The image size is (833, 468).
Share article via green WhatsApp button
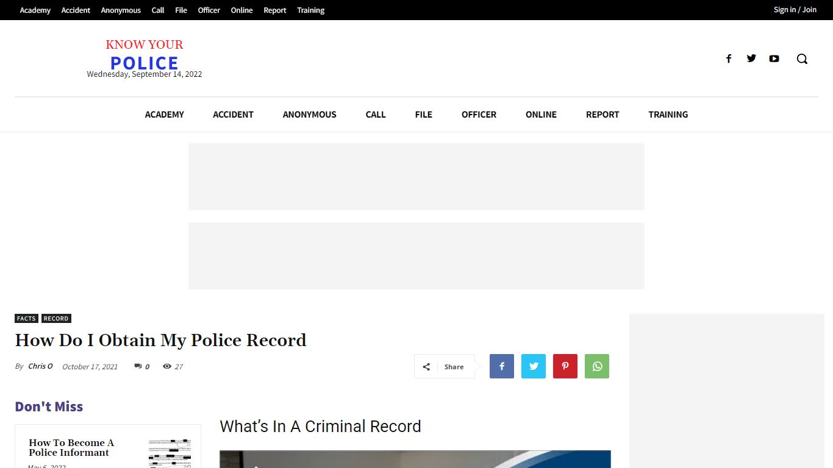click(x=597, y=366)
